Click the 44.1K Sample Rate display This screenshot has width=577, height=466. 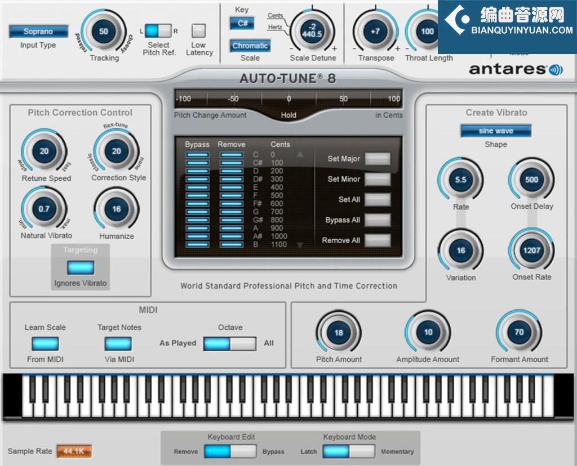coord(74,451)
